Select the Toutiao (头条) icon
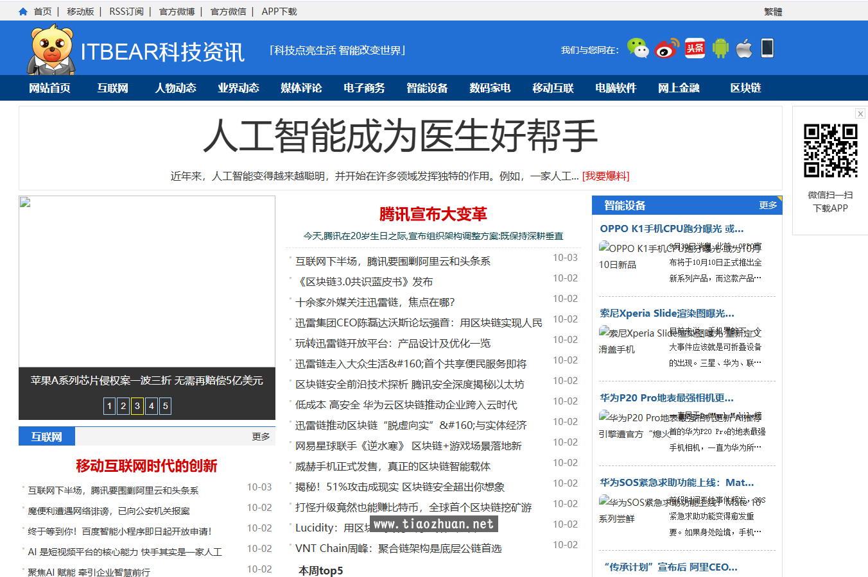Image resolution: width=868 pixels, height=577 pixels. [695, 48]
